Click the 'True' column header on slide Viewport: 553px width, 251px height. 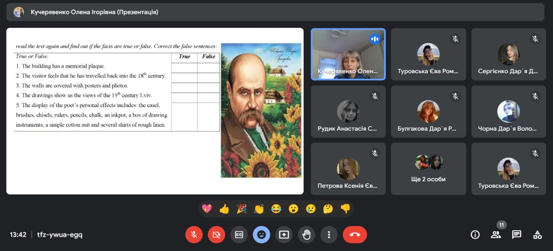184,56
